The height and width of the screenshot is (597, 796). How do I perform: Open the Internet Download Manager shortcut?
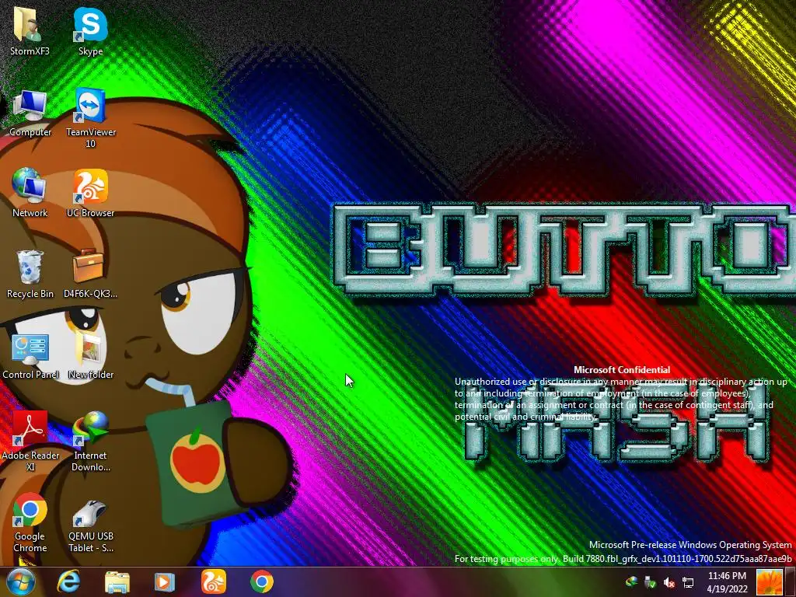[x=90, y=442]
